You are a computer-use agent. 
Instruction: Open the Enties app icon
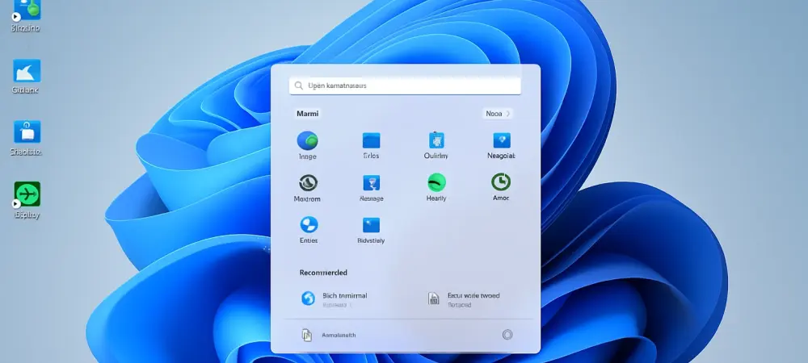[309, 225]
